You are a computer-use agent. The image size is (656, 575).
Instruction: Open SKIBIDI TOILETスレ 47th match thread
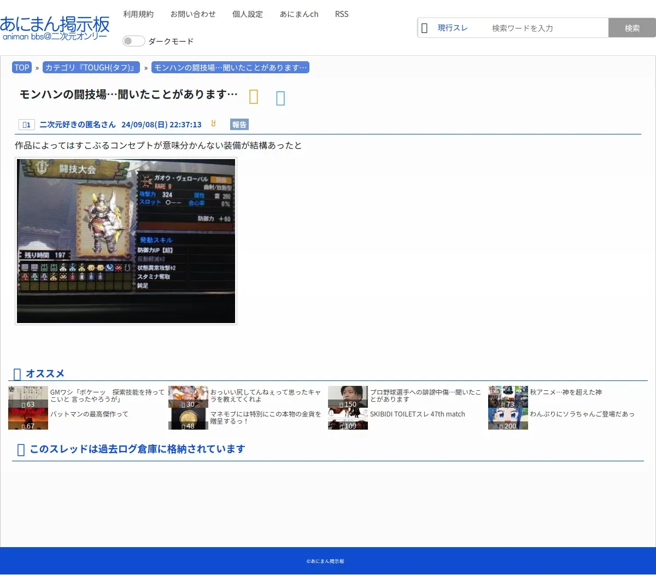[418, 414]
